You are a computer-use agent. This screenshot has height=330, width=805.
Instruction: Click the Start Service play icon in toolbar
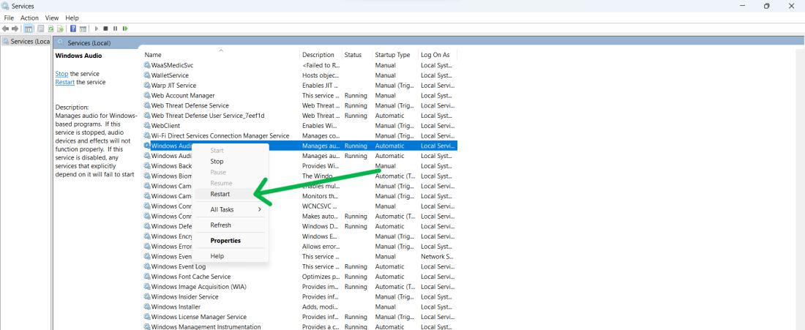click(97, 29)
